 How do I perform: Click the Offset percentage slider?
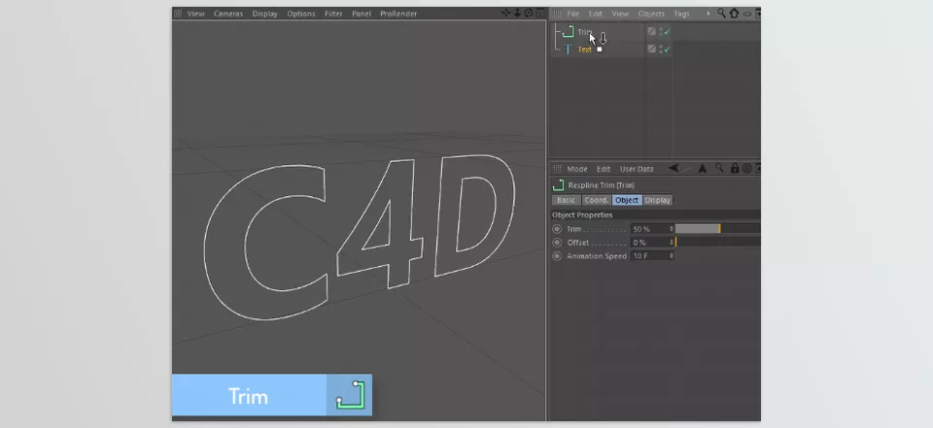(717, 243)
